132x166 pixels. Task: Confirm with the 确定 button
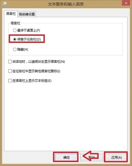[66, 157]
